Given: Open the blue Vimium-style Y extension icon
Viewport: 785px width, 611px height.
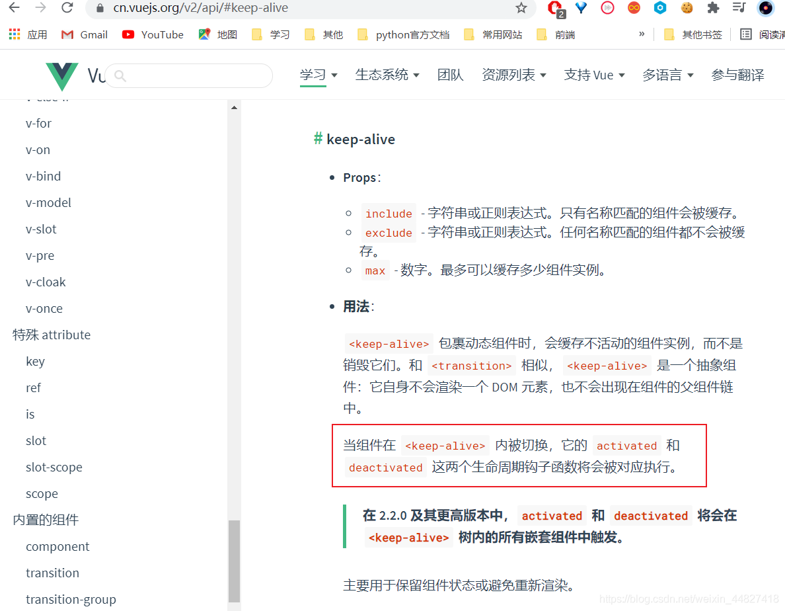Looking at the screenshot, I should (x=581, y=7).
